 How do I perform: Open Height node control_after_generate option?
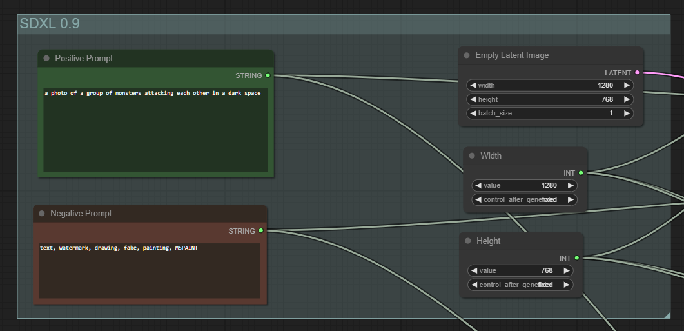520,285
